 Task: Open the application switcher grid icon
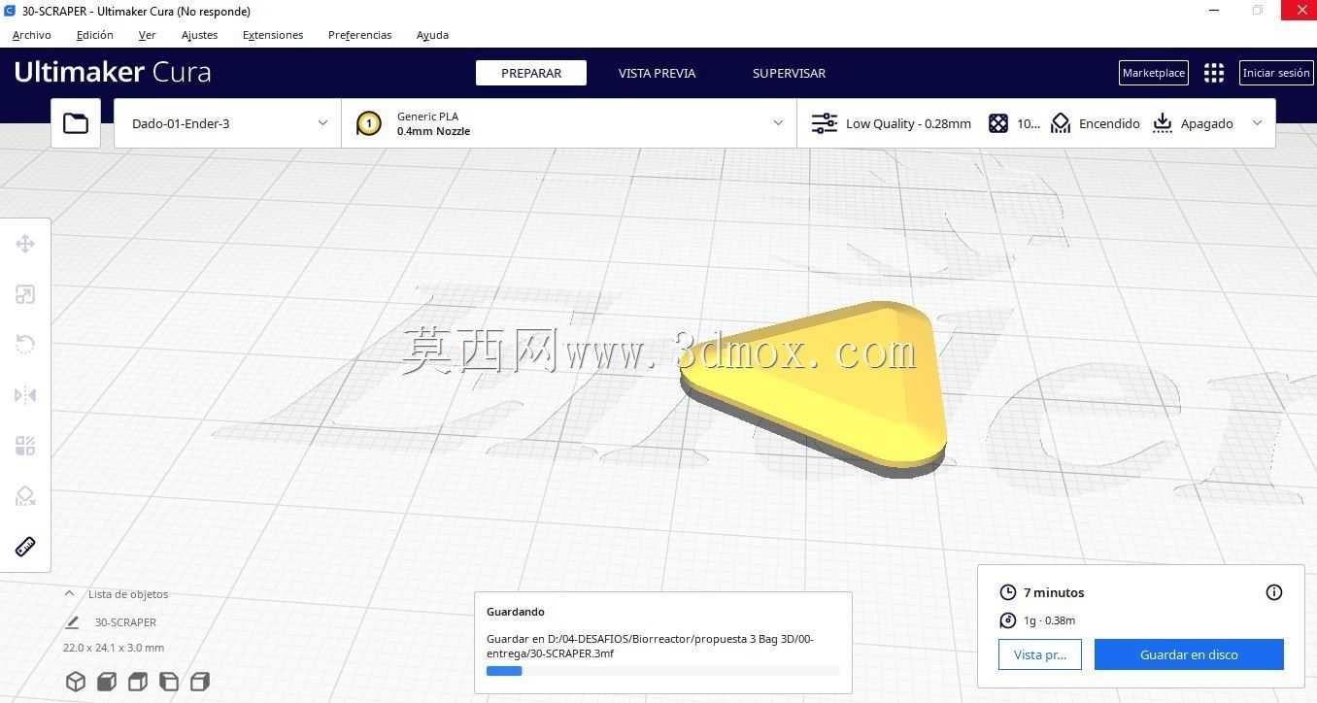point(1214,73)
